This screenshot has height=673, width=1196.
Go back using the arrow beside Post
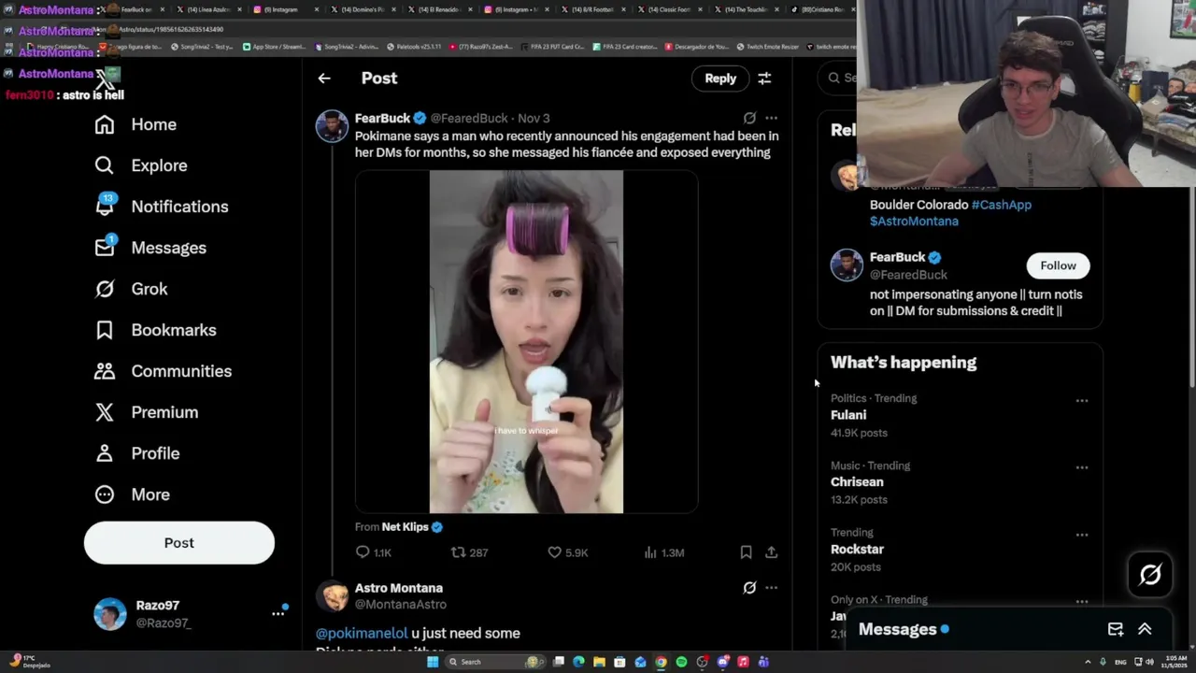click(x=324, y=79)
